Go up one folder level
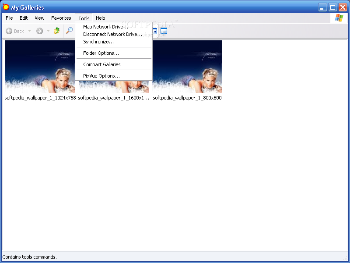The height and width of the screenshot is (263, 350). [57, 31]
